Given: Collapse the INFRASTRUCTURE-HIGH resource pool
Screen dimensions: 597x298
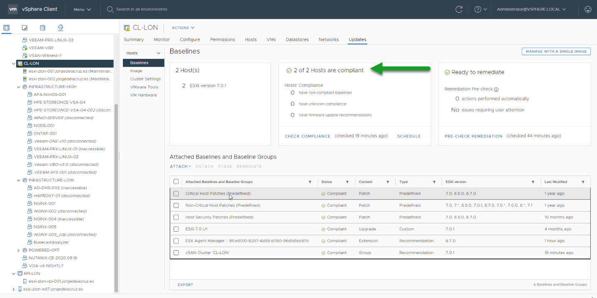Looking at the screenshot, I should pyautogui.click(x=19, y=87).
